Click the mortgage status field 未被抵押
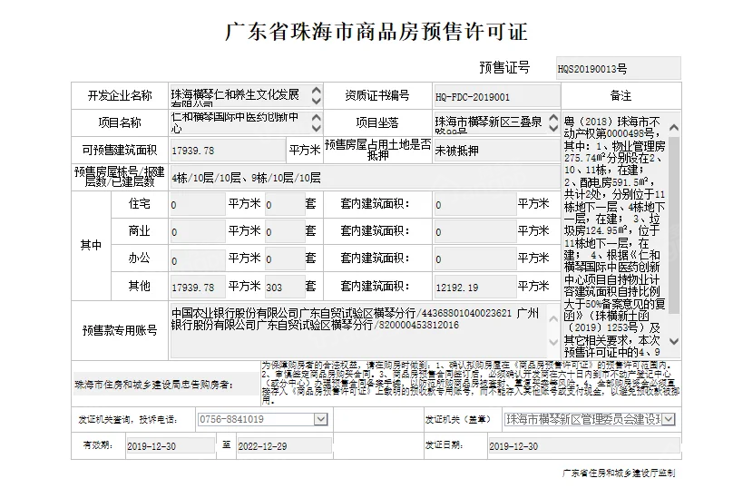The image size is (733, 488). click(x=496, y=151)
